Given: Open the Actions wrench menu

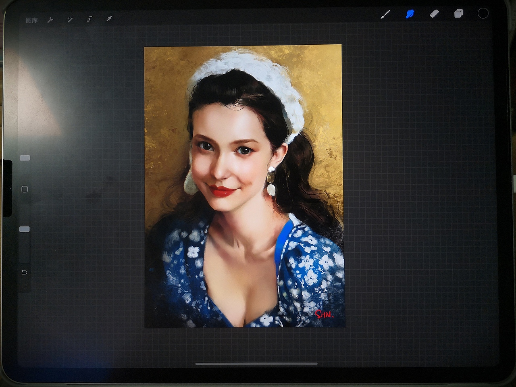Looking at the screenshot, I should click(x=50, y=20).
